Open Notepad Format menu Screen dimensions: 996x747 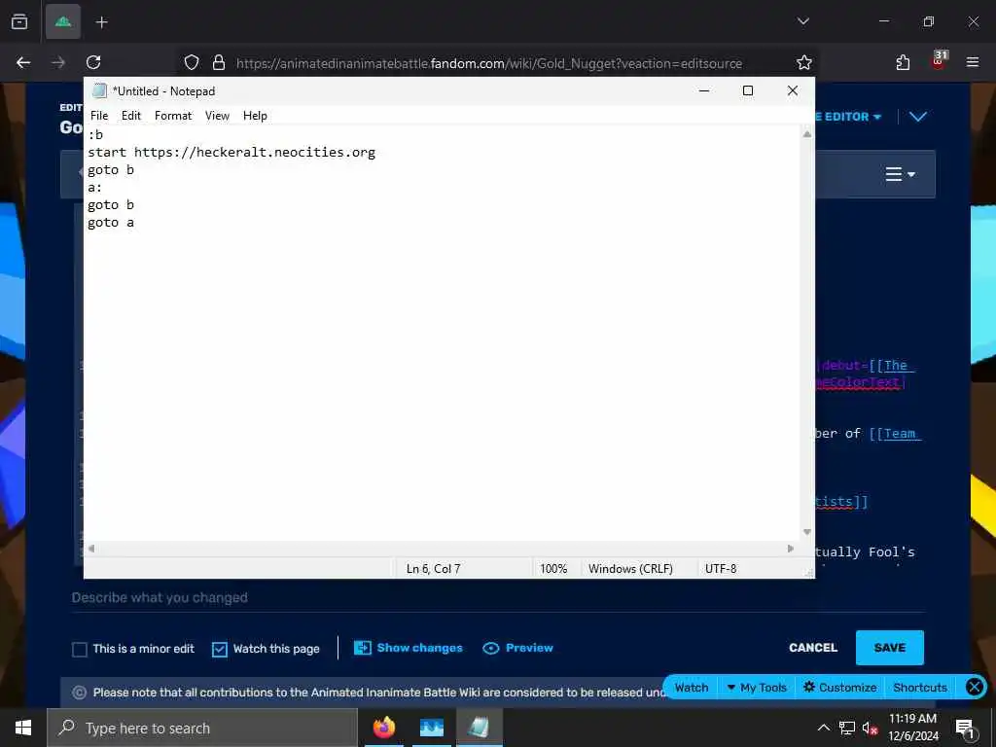173,116
